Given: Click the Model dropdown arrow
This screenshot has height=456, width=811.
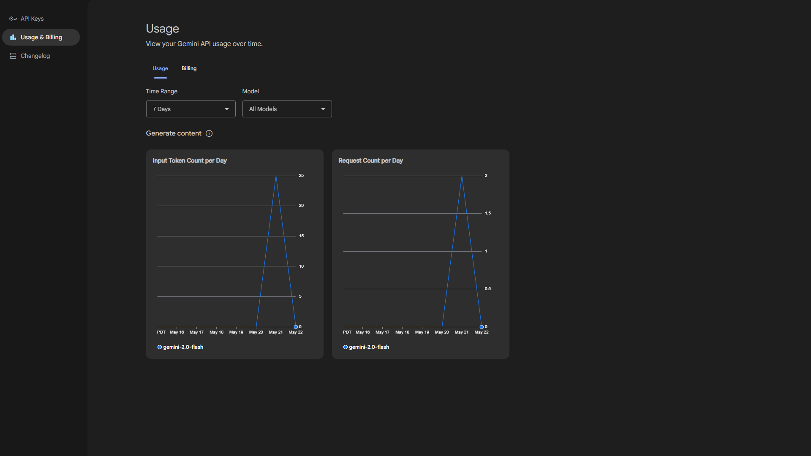Looking at the screenshot, I should click(323, 109).
